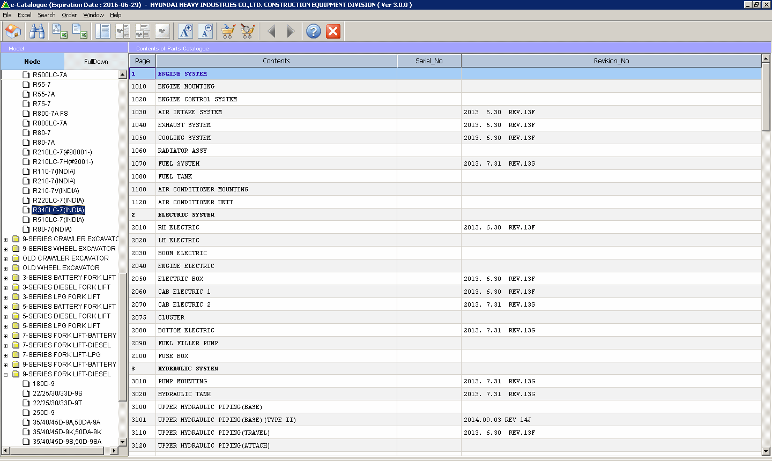
Task: Select R800LC-7A in model tree
Action: tap(50, 123)
